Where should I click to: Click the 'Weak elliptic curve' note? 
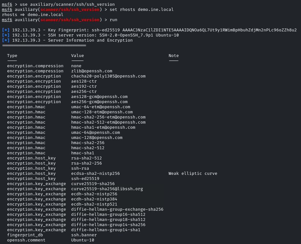tap(193, 174)
